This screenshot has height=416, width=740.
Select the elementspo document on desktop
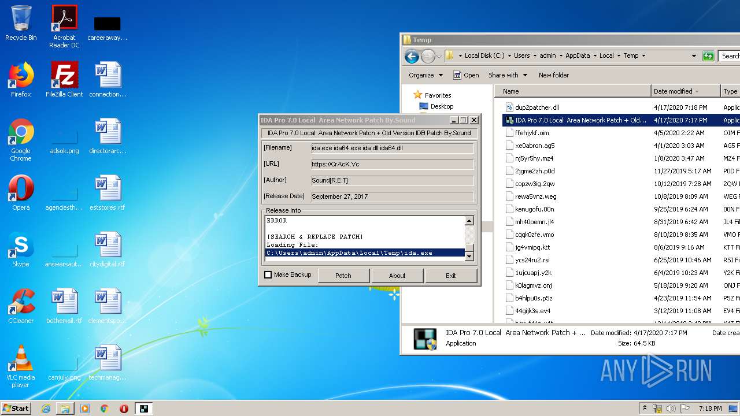[x=108, y=306]
